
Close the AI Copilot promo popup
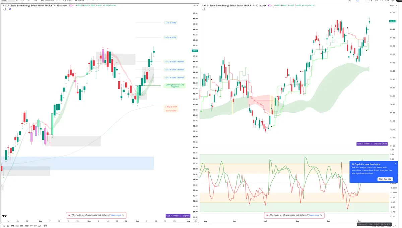coord(395,163)
